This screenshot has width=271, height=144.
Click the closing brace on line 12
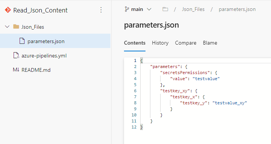pos(141,127)
